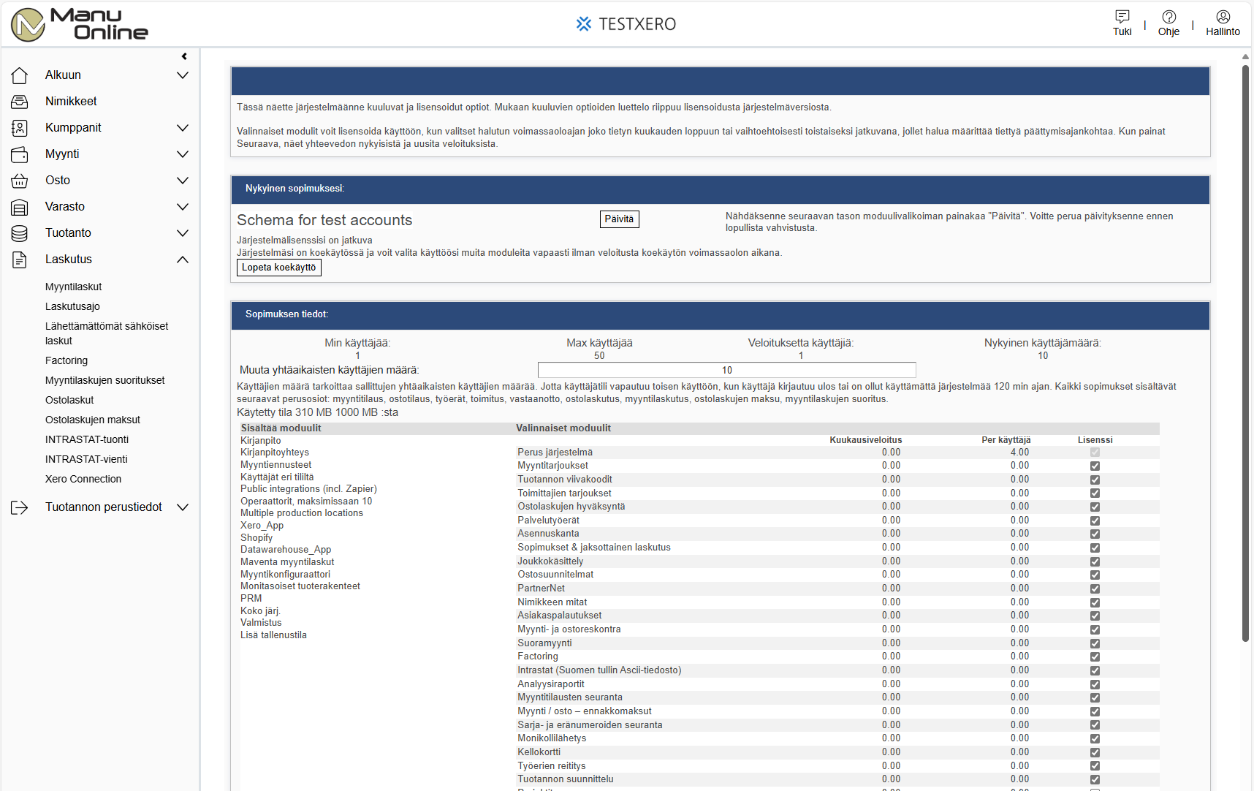Click the Monikollilähetys module name

click(552, 738)
